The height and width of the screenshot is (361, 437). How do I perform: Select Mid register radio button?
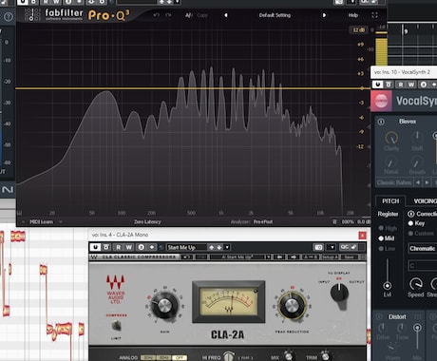tap(381, 238)
